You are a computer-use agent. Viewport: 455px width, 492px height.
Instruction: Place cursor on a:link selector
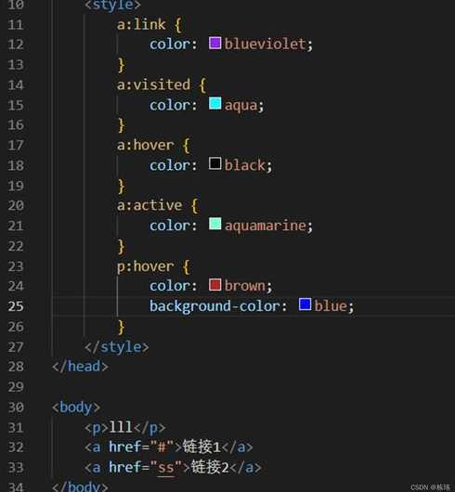point(141,24)
